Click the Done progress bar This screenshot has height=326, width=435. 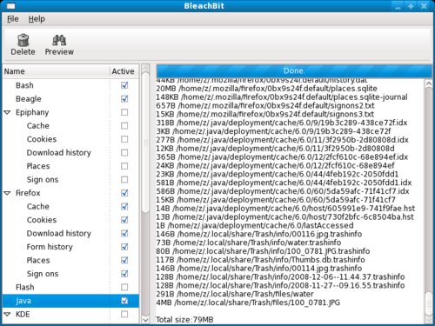(x=294, y=71)
